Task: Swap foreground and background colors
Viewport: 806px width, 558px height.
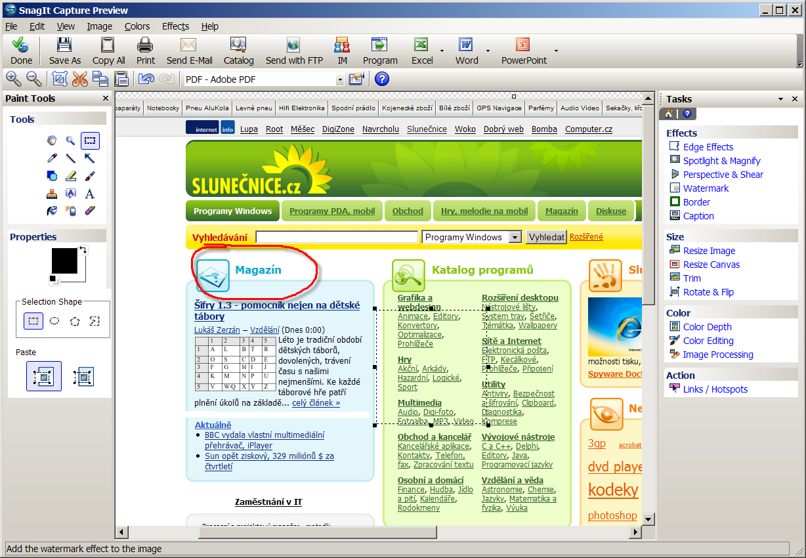Action: click(x=84, y=250)
